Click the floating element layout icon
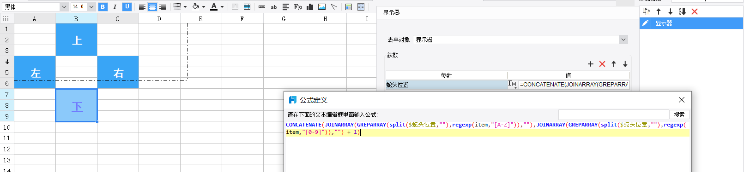Image resolution: width=744 pixels, height=172 pixels. (349, 7)
